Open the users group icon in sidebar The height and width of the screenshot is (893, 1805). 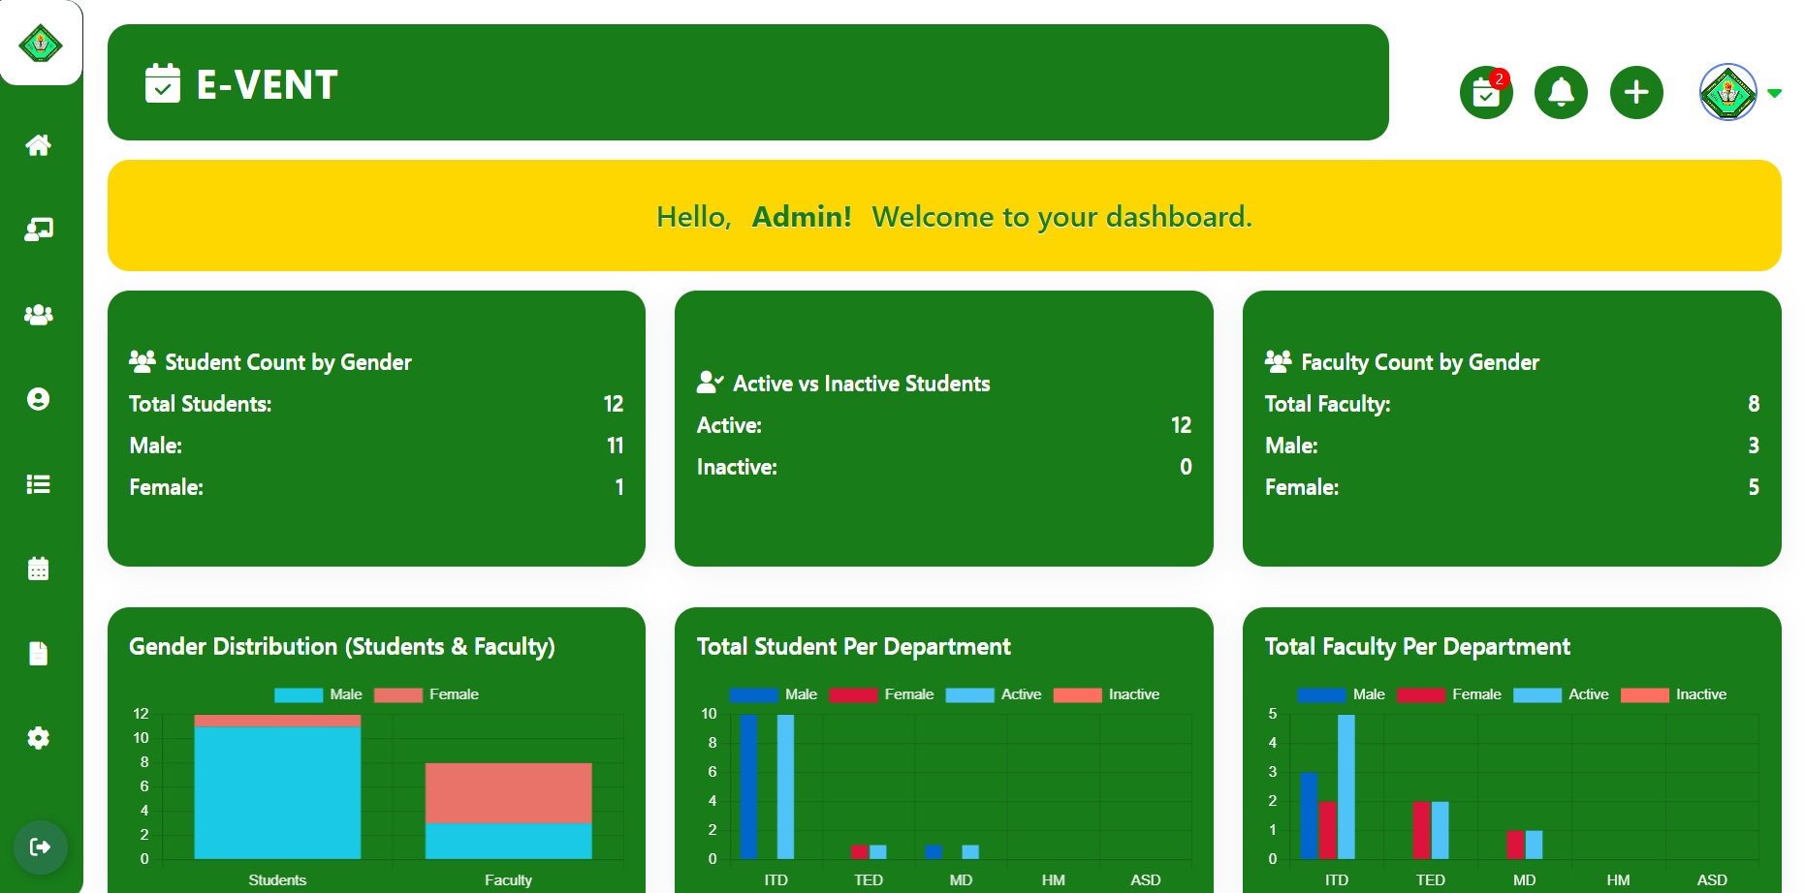[x=39, y=315]
